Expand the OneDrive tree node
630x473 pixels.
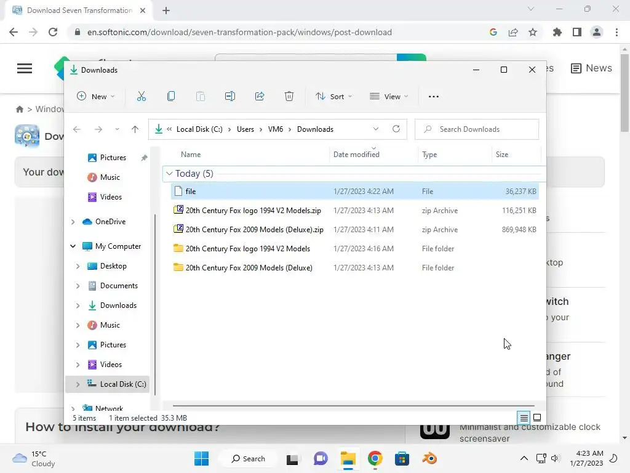73,222
